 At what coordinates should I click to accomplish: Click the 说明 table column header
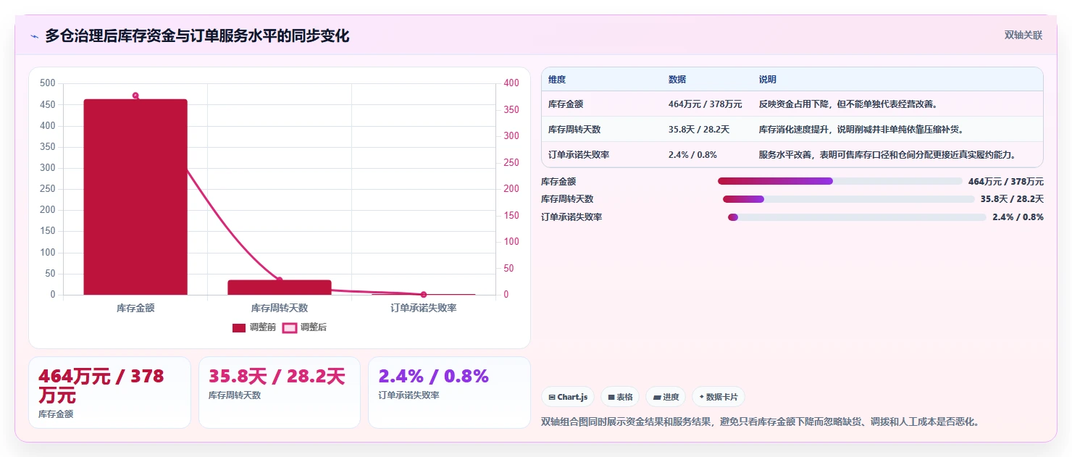click(x=768, y=80)
